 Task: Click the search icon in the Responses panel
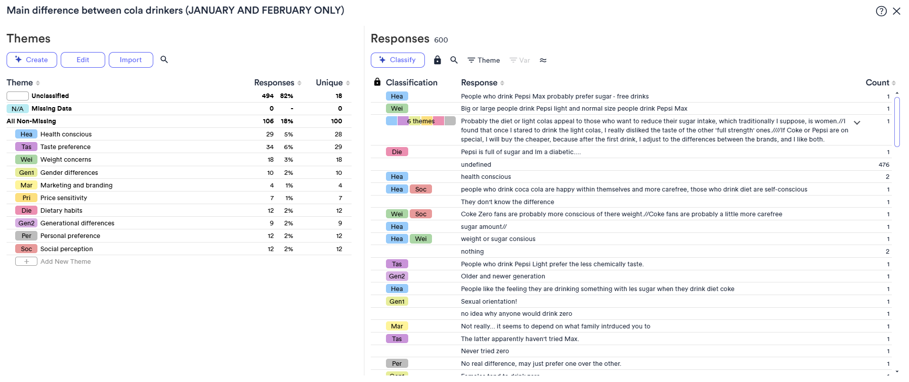pyautogui.click(x=454, y=60)
